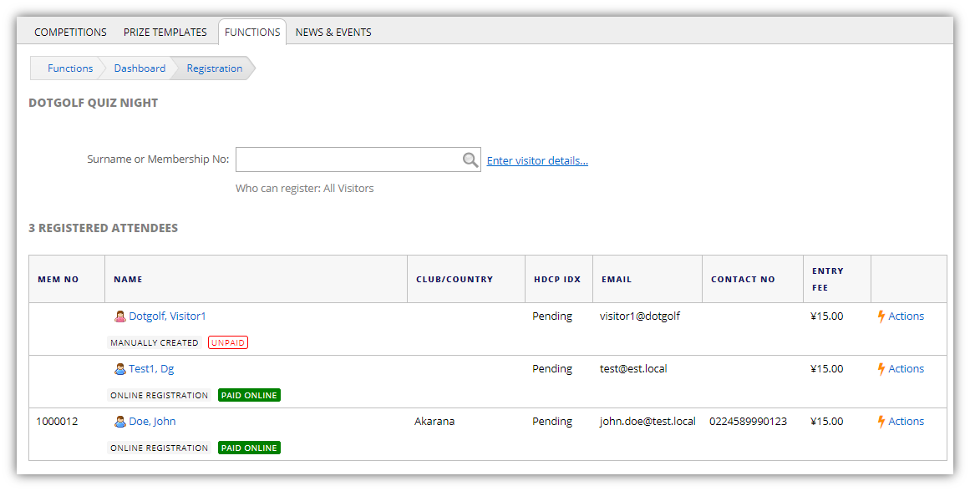Navigate to Dashboard breadcrumb
Viewport: 970px width, 491px height.
pyautogui.click(x=140, y=68)
